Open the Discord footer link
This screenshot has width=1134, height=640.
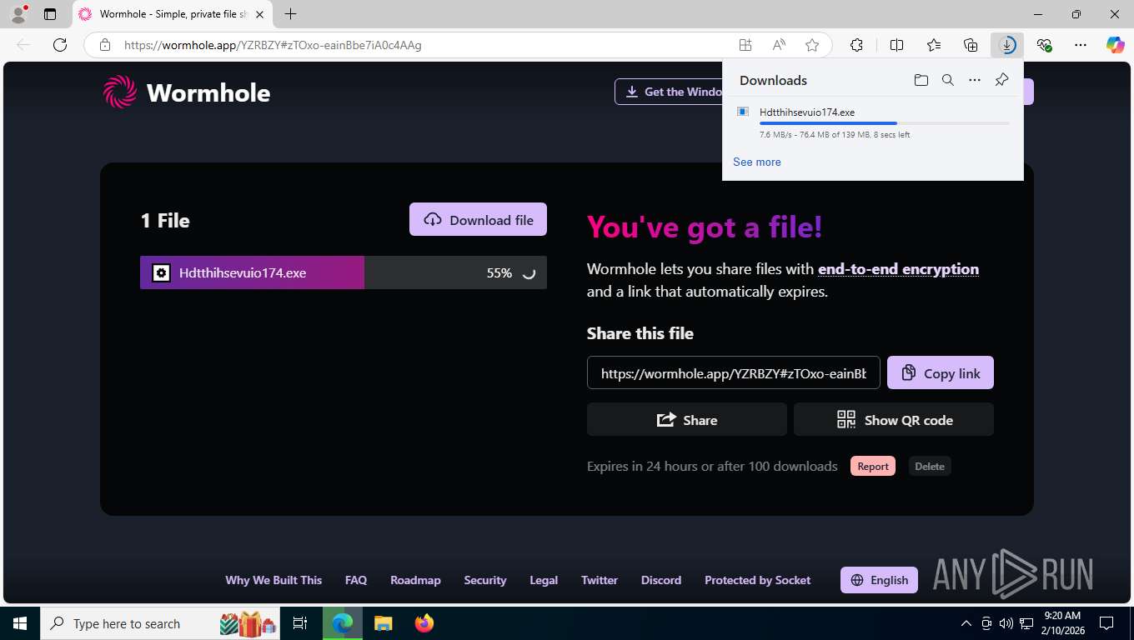661,580
